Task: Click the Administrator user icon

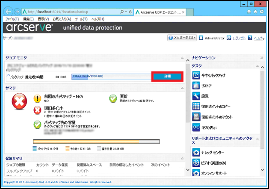Action: (x=201, y=38)
